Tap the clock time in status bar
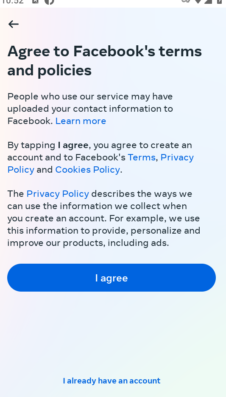226x397 pixels. coord(12,2)
